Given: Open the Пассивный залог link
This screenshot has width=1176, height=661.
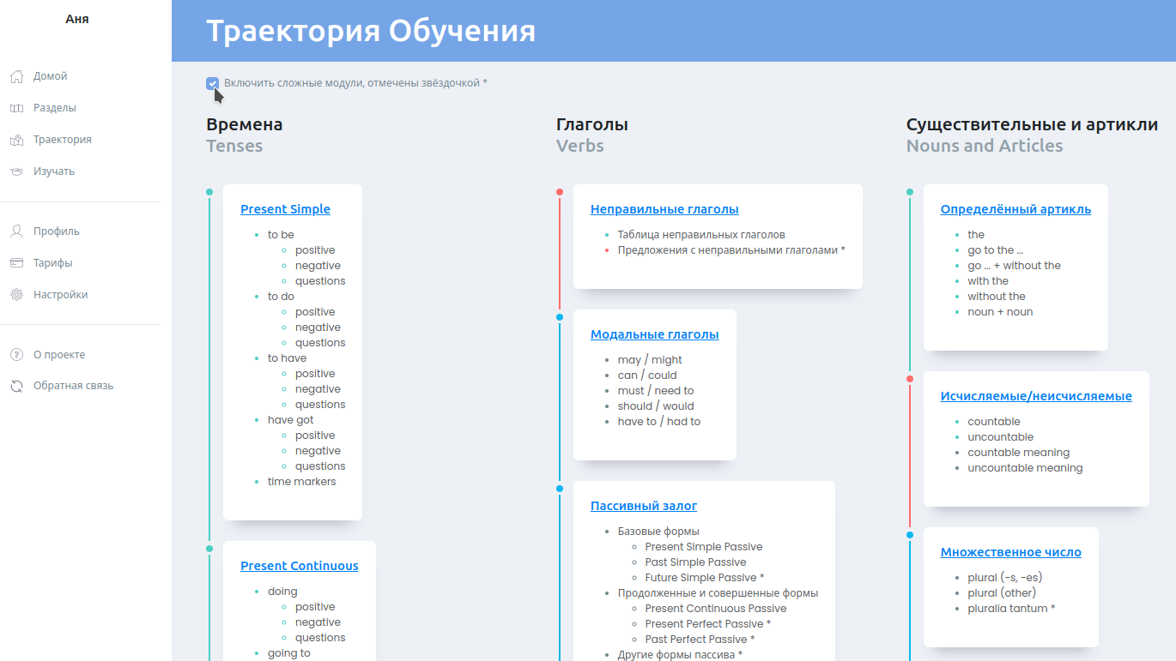Looking at the screenshot, I should pyautogui.click(x=643, y=506).
